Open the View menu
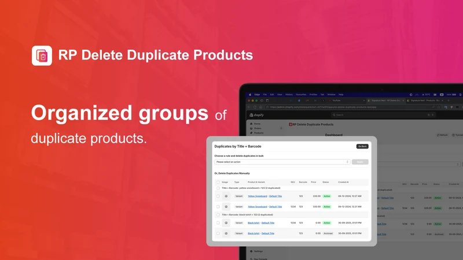This screenshot has height=260, width=463. pyautogui.click(x=280, y=95)
